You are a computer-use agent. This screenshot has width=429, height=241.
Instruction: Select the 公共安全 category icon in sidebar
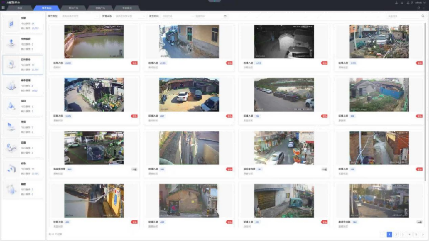coord(11,64)
